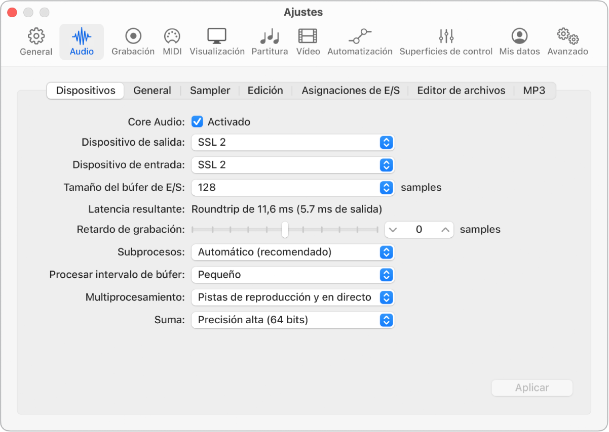Open Automatización settings

coord(360,40)
